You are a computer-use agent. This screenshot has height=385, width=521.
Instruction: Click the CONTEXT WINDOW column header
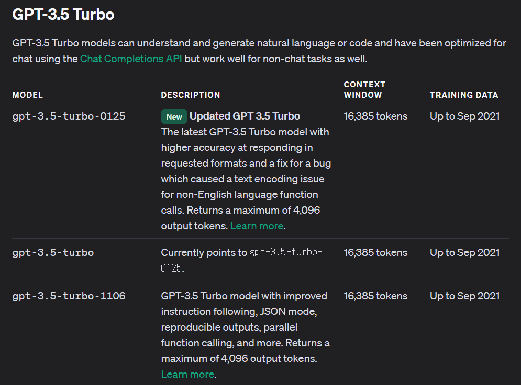tap(364, 89)
